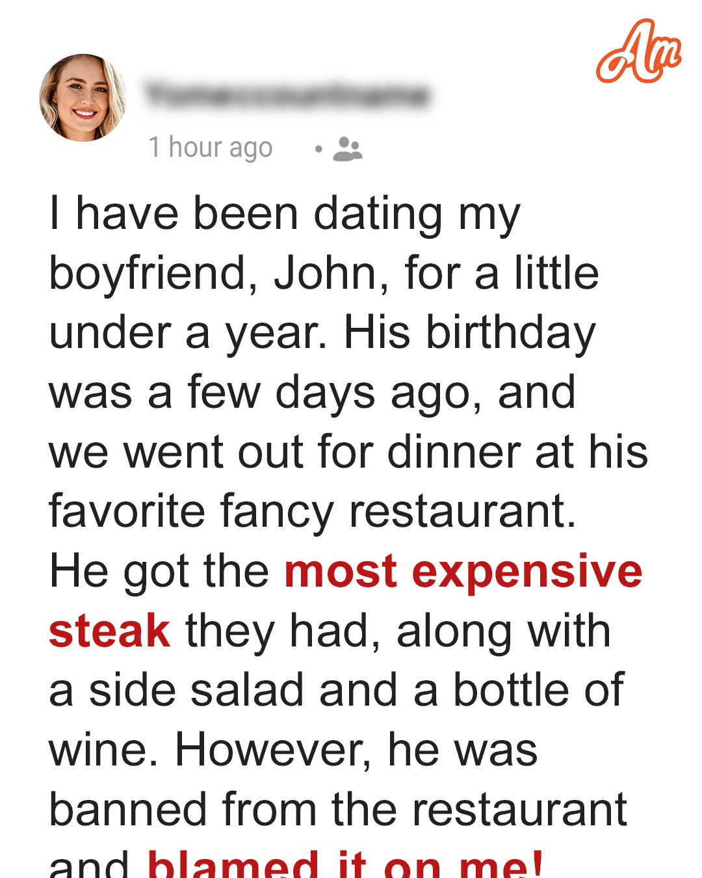Screen dimensions: 702x878
Task: Click the words "He got the"
Action: [x=159, y=572]
